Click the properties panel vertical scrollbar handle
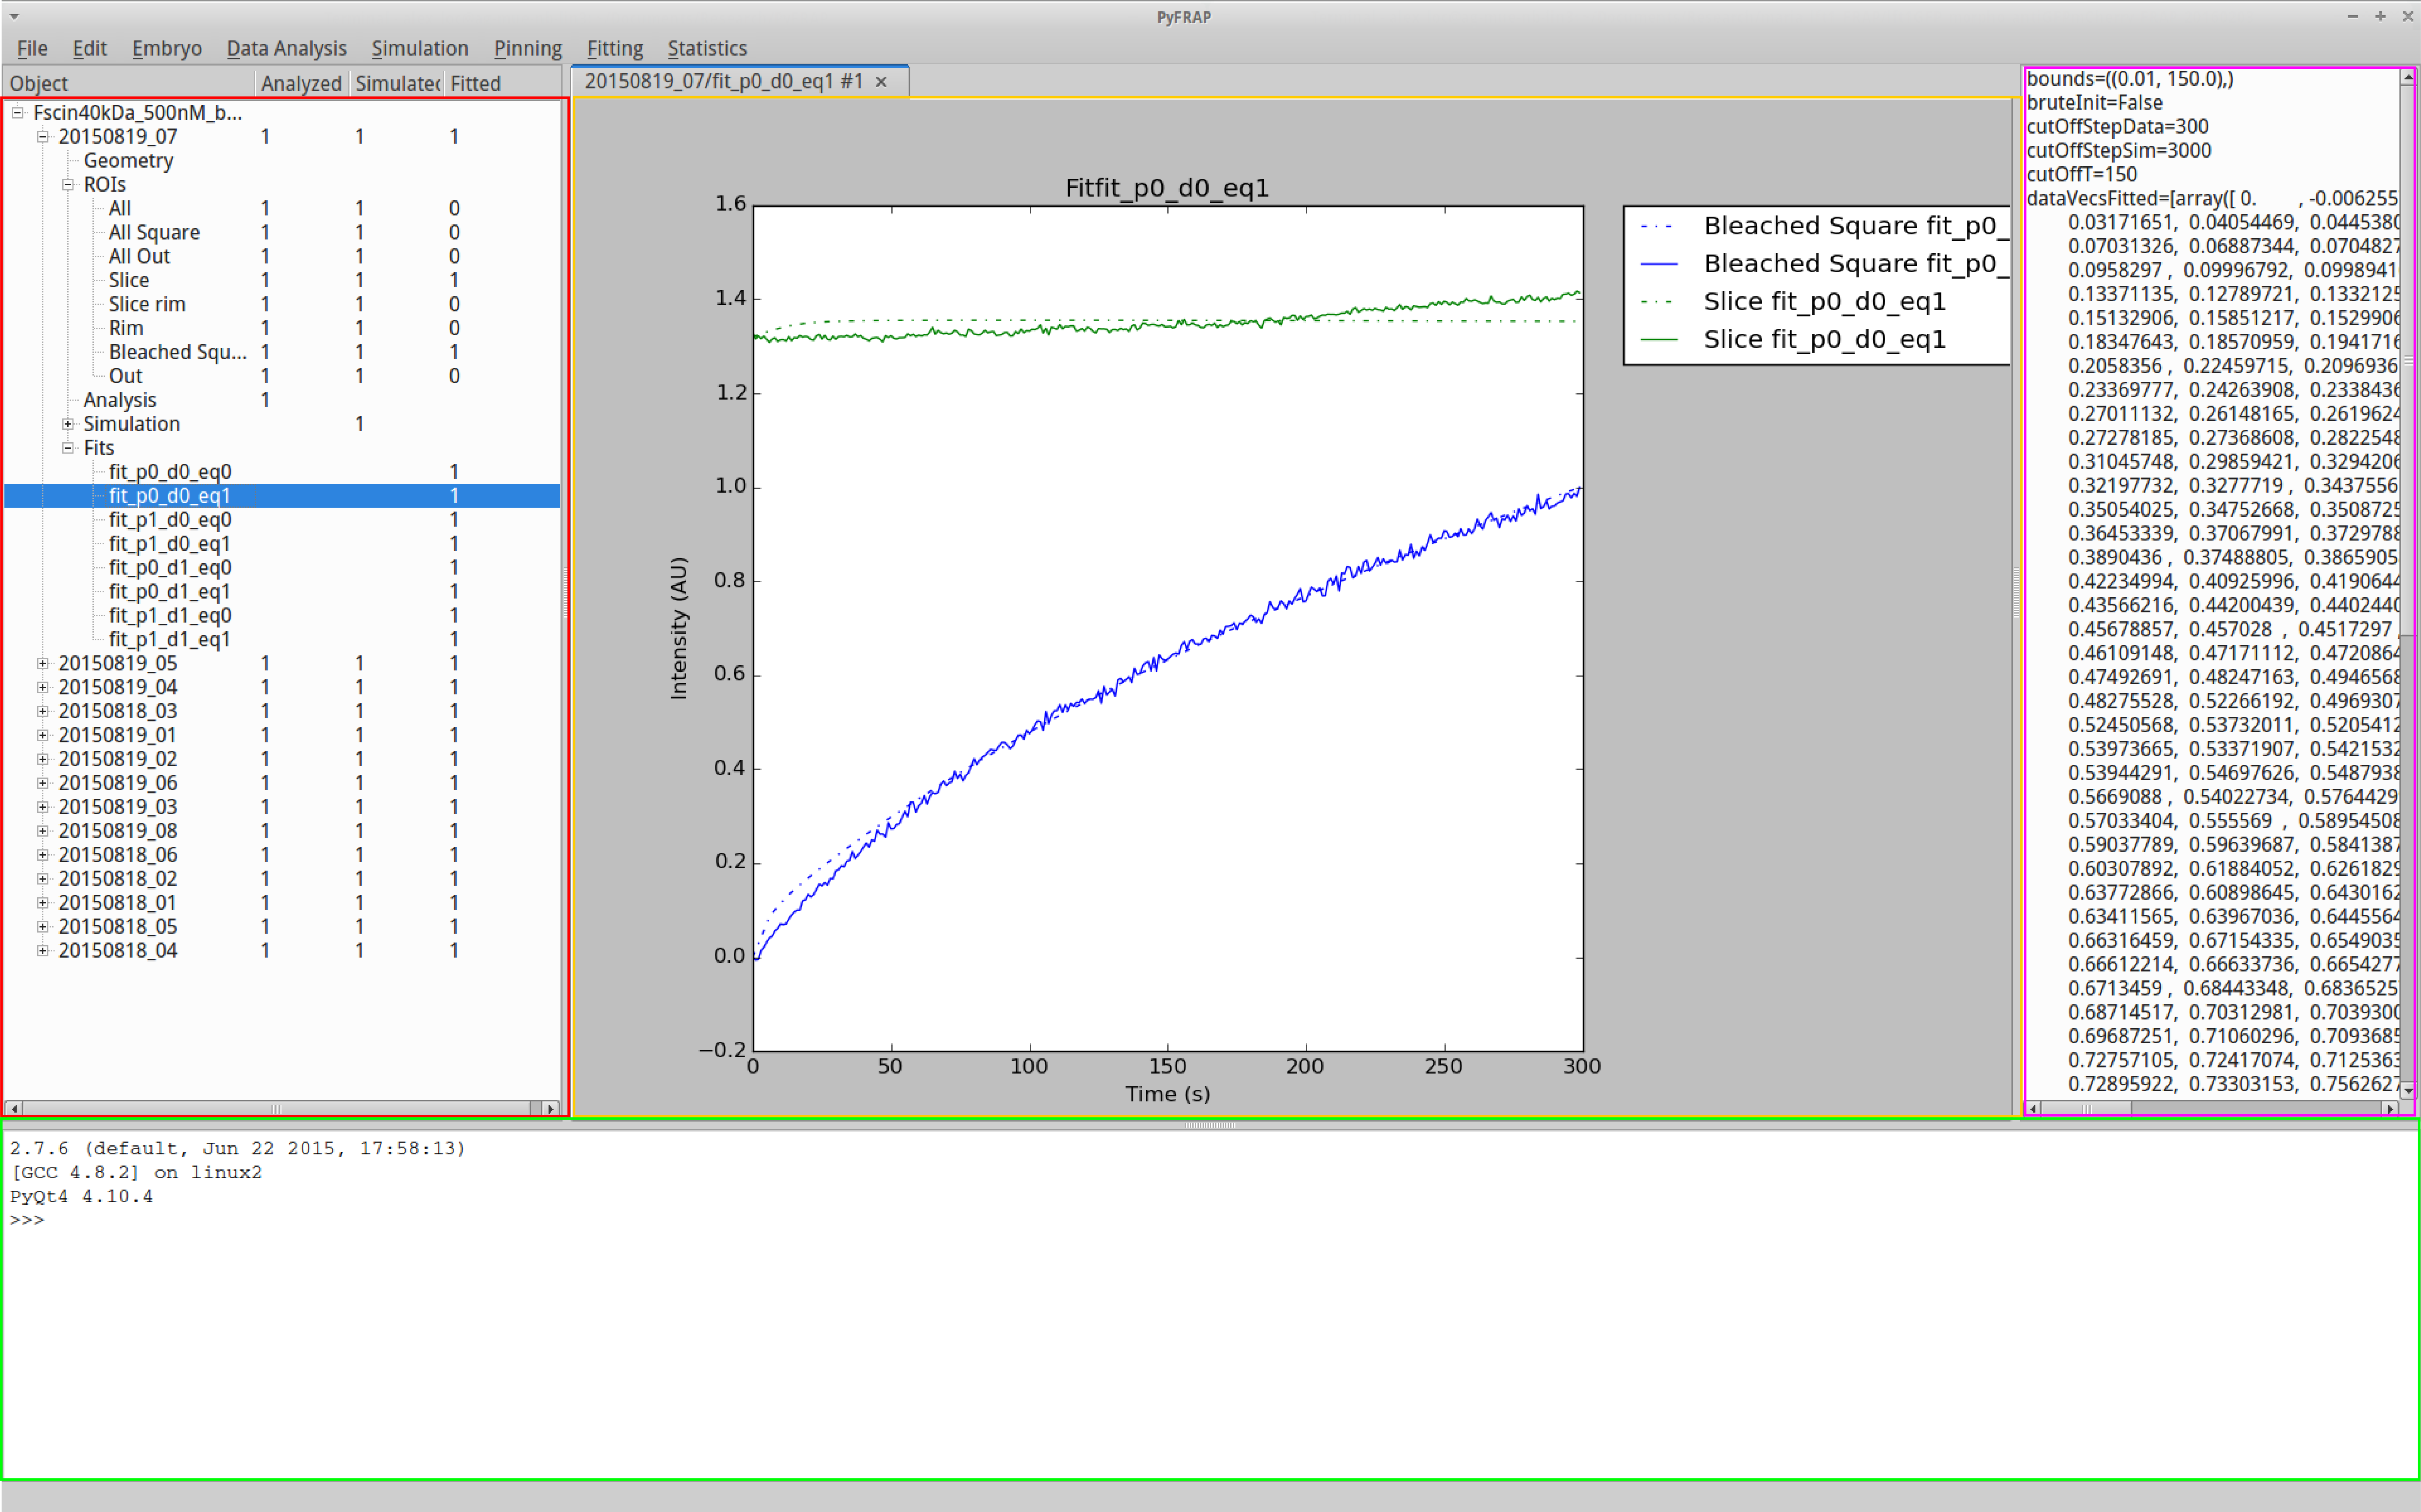Viewport: 2421px width, 1512px height. click(2408, 360)
